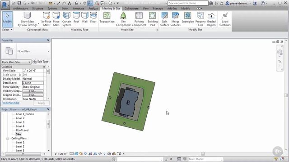Switch to the Annotate tab
The height and width of the screenshot is (162, 289).
pyautogui.click(x=78, y=9)
